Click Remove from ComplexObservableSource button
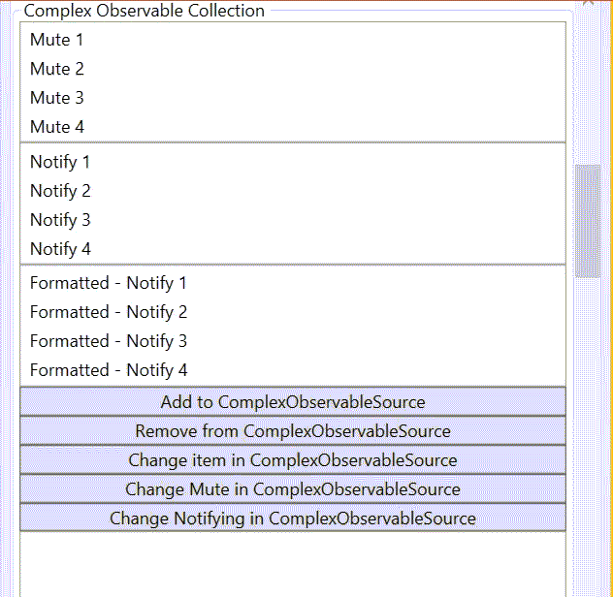This screenshot has width=613, height=597. 293,431
